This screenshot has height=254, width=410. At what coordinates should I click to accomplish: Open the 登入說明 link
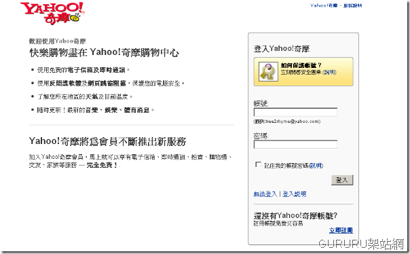(x=295, y=194)
